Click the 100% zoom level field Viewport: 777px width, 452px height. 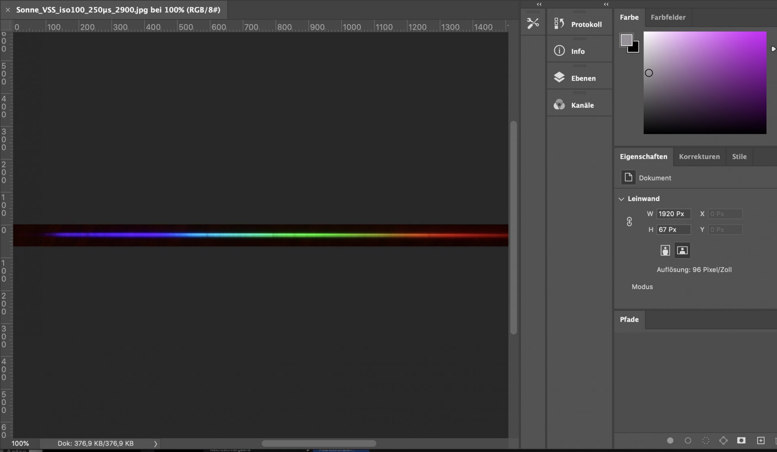click(20, 444)
